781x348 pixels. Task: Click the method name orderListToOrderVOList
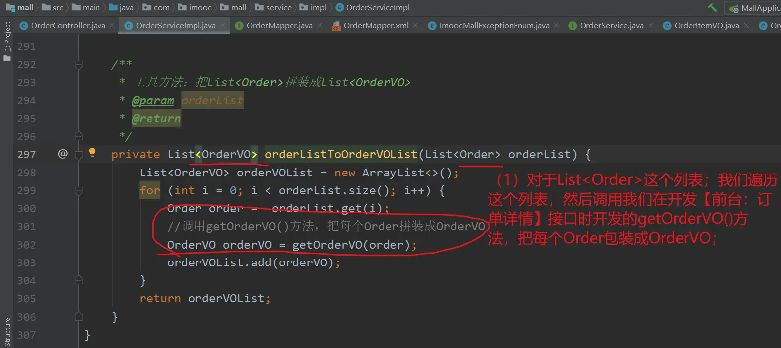coord(341,155)
